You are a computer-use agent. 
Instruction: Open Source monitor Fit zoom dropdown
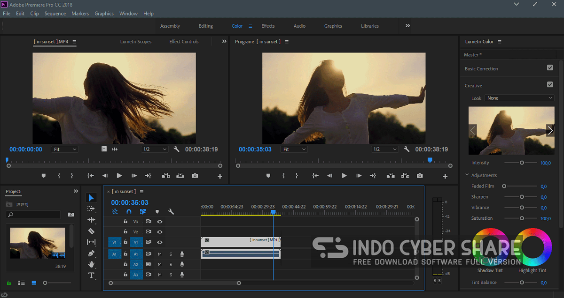point(64,149)
